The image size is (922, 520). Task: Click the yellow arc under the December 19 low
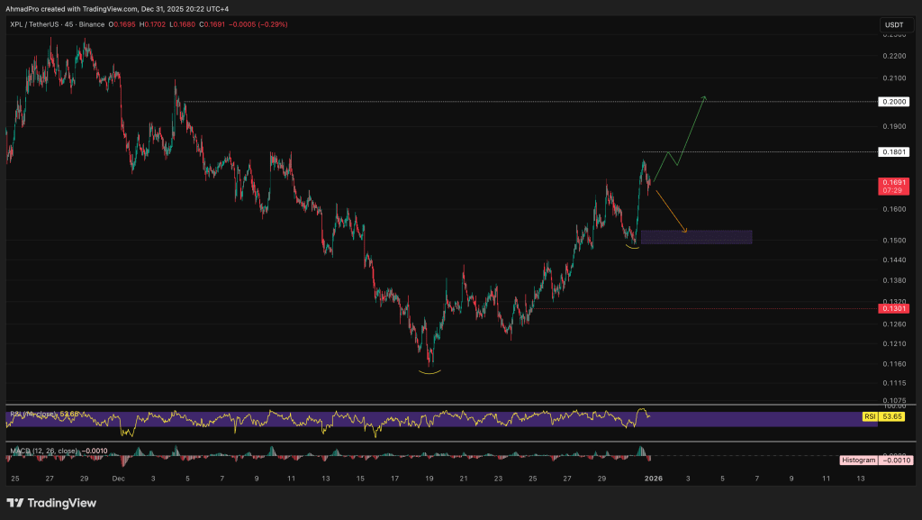point(430,371)
